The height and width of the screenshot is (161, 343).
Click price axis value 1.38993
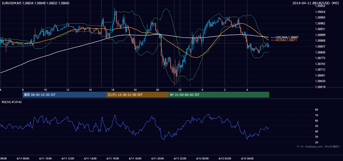[x=320, y=17]
